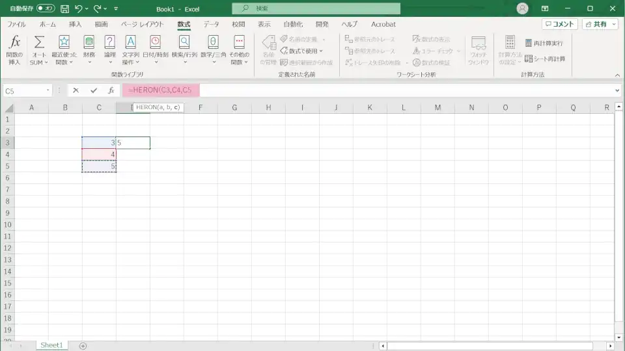Screen dimensions: 625x351
Task: Switch to the Home (ホーム) tab
Action: (x=48, y=24)
